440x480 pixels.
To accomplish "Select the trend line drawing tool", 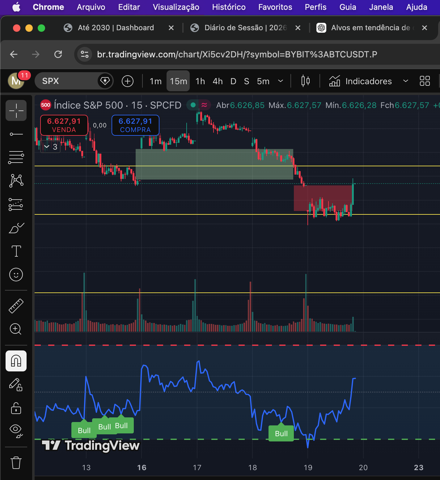I will click(x=16, y=134).
